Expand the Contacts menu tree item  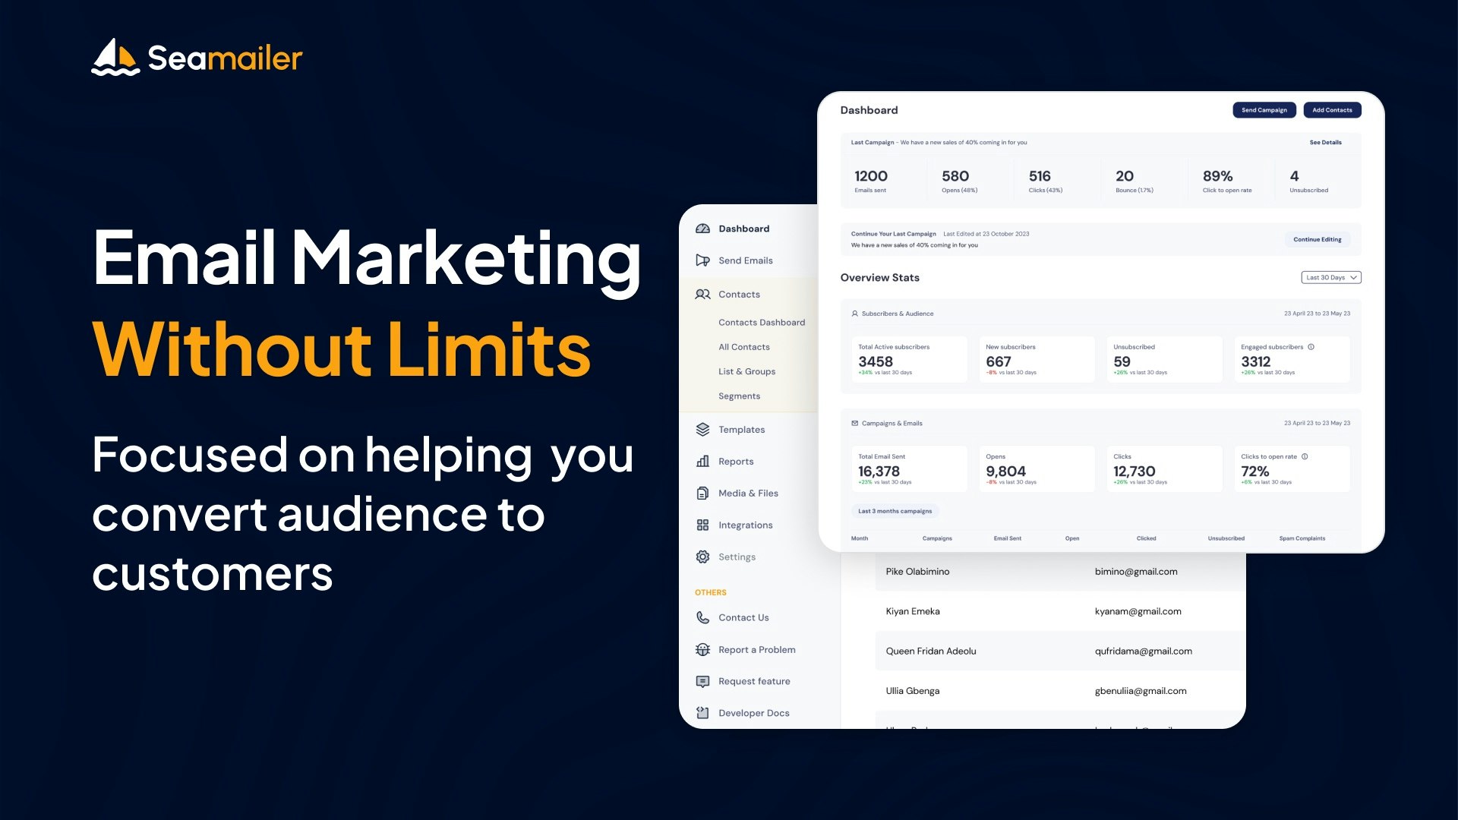738,295
